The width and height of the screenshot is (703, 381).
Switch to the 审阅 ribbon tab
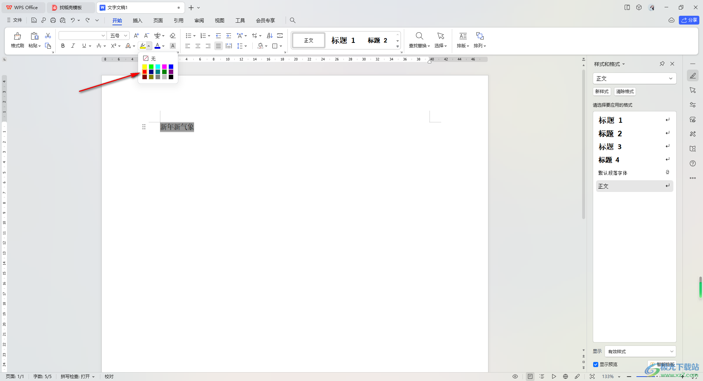click(199, 21)
